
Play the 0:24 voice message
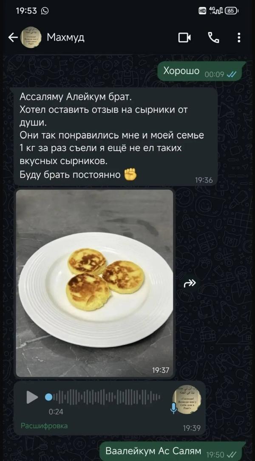(x=32, y=398)
